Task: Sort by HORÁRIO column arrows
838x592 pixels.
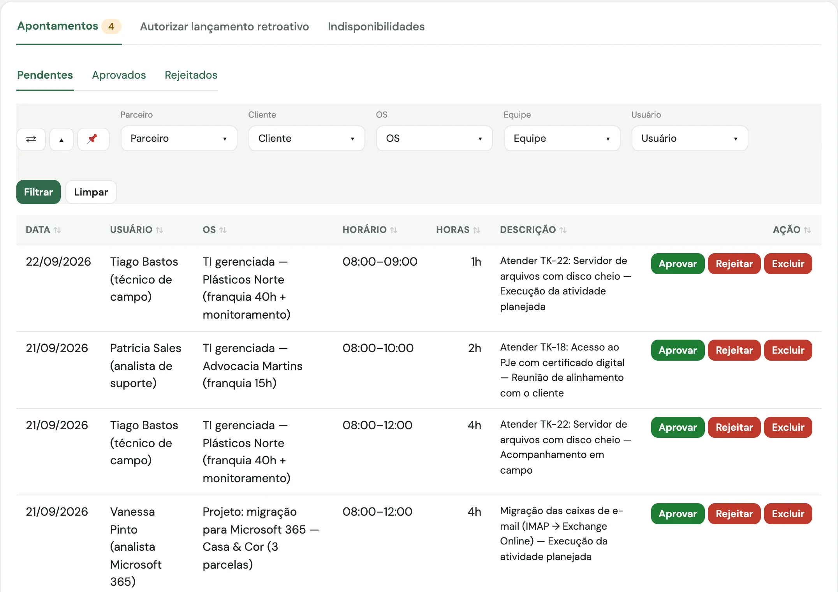Action: pyautogui.click(x=394, y=230)
